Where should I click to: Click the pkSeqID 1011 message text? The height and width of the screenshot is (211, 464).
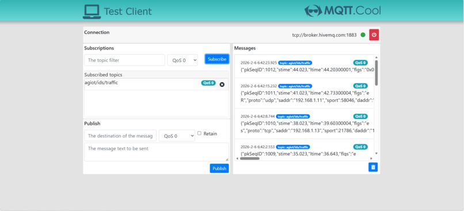point(307,97)
